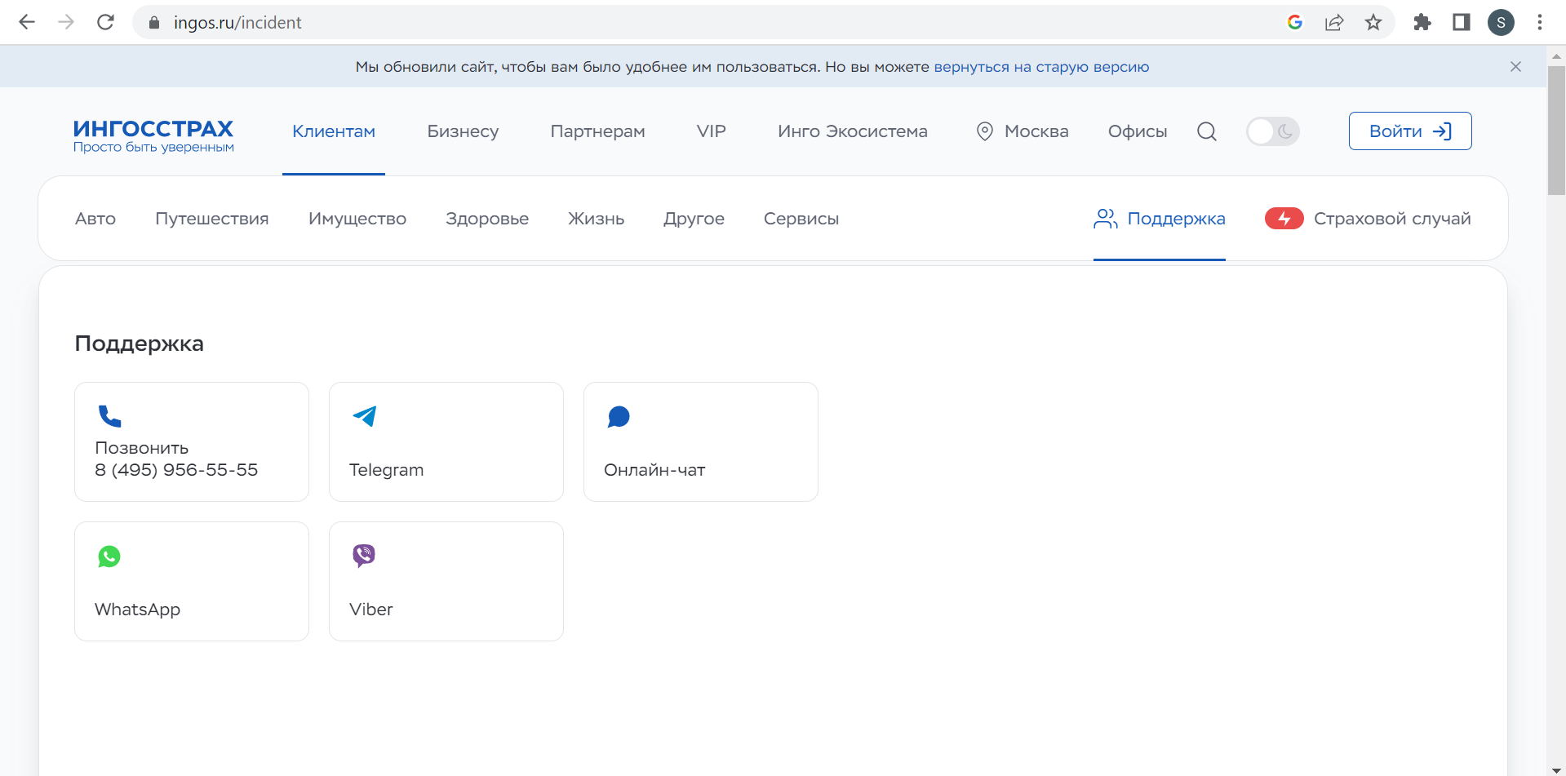Open Chrome three-dot menu

(x=1540, y=22)
